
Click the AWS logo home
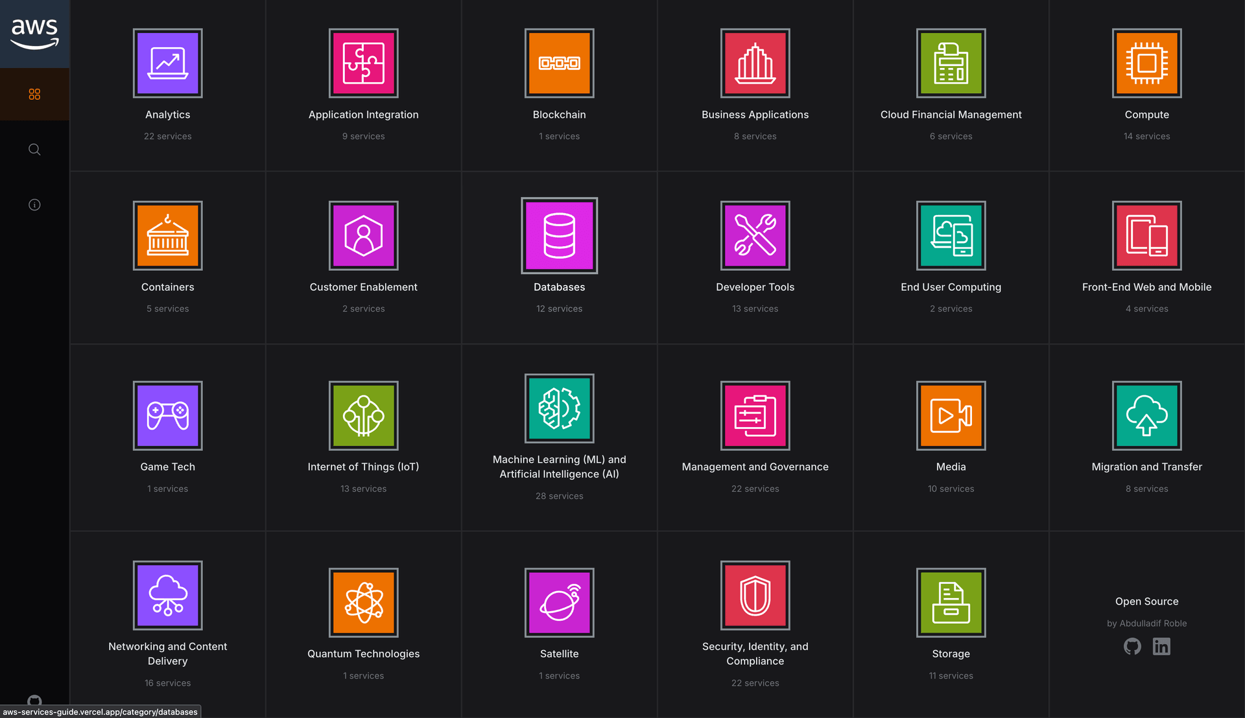(x=34, y=34)
